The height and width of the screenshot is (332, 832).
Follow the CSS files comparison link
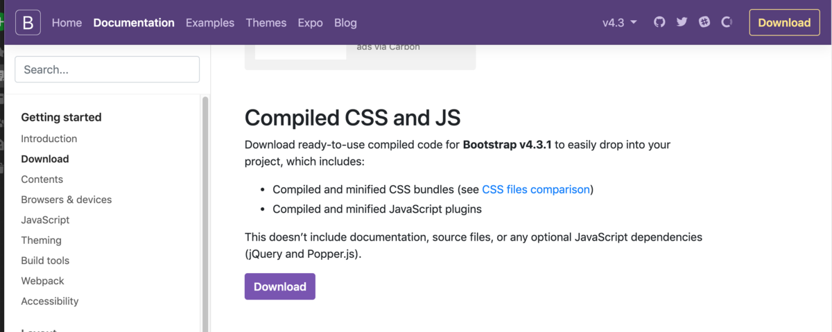(536, 189)
